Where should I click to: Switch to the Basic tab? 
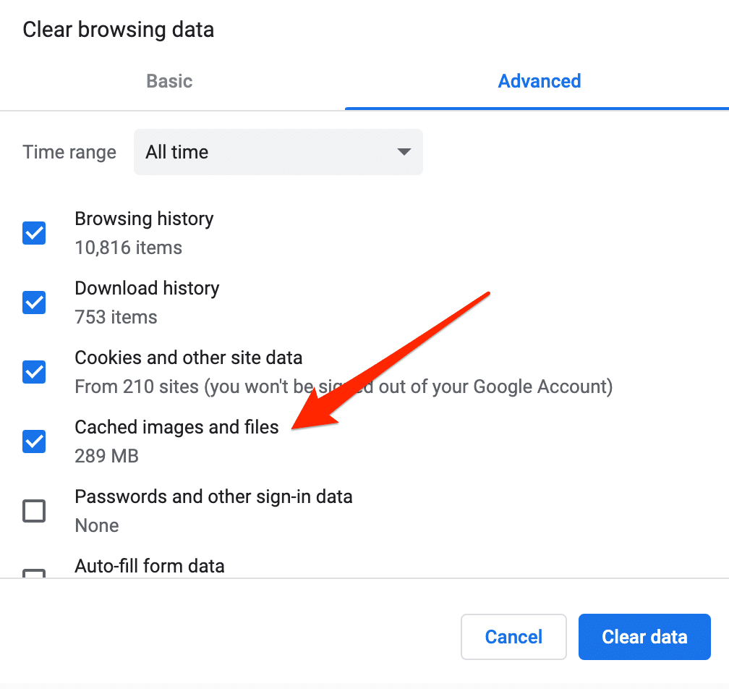coord(169,81)
